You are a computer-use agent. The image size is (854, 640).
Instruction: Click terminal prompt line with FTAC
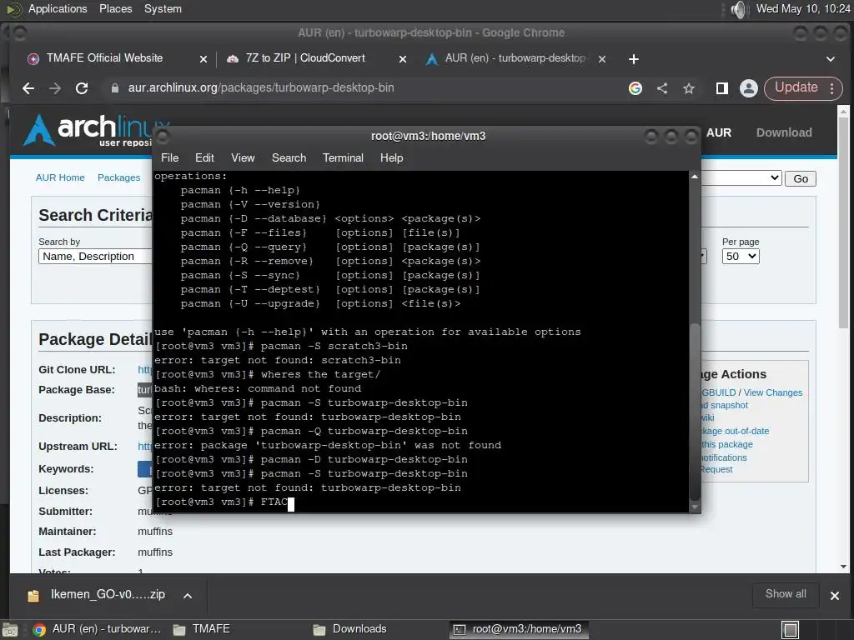coord(224,502)
